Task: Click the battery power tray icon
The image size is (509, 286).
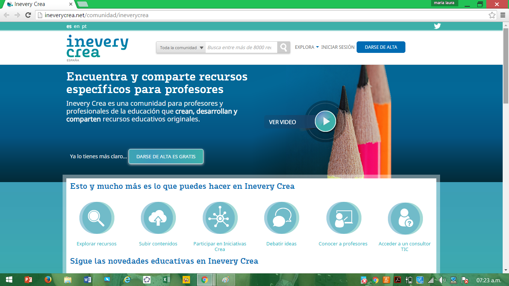Action: pyautogui.click(x=409, y=280)
